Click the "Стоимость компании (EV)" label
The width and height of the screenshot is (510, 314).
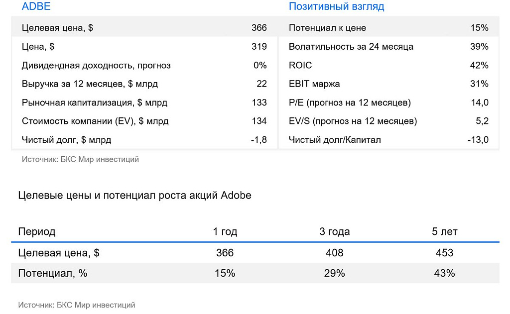click(95, 121)
